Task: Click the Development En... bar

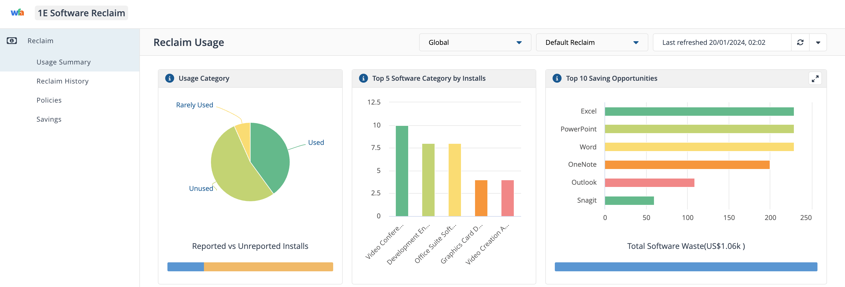Action: [428, 180]
